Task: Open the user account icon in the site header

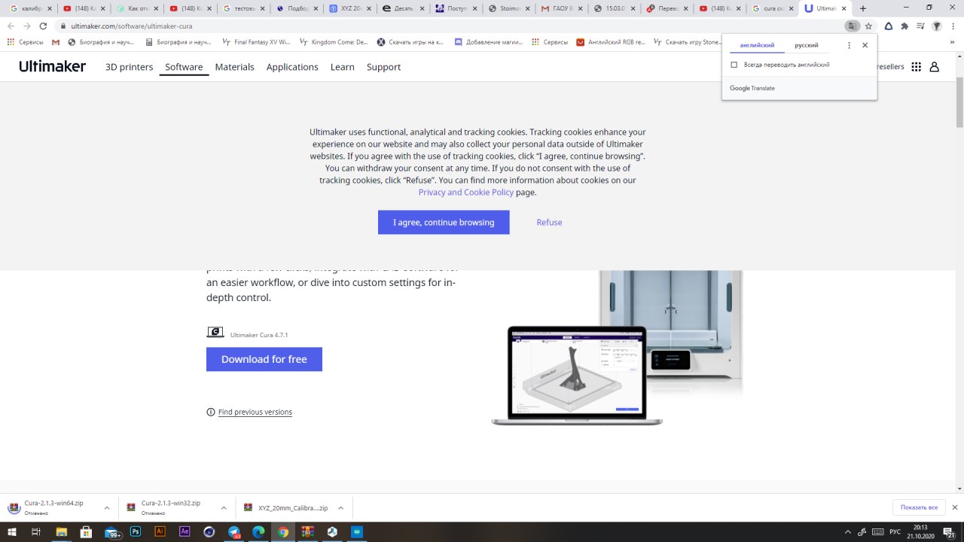Action: (x=934, y=66)
